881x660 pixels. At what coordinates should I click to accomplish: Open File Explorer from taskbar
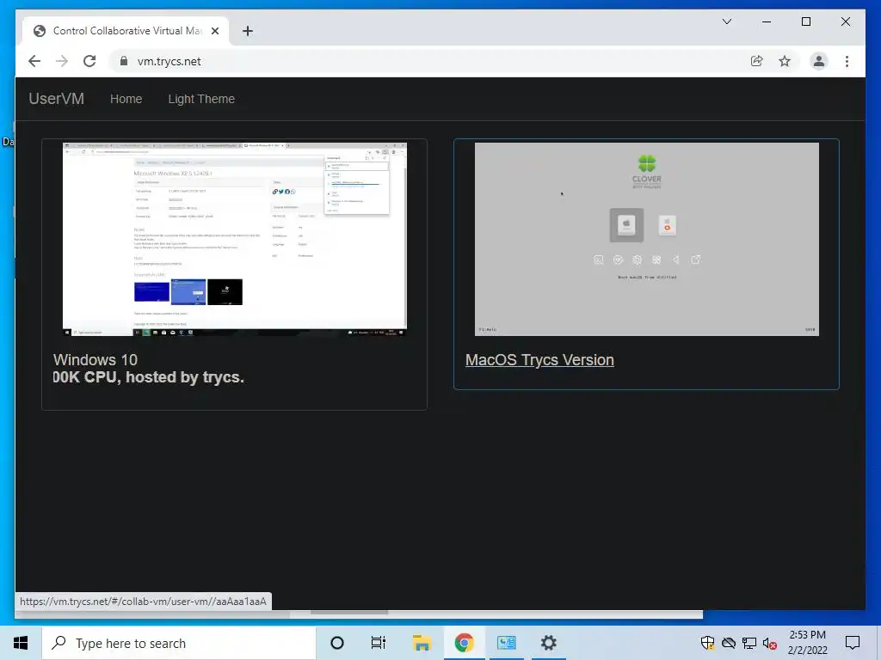422,643
